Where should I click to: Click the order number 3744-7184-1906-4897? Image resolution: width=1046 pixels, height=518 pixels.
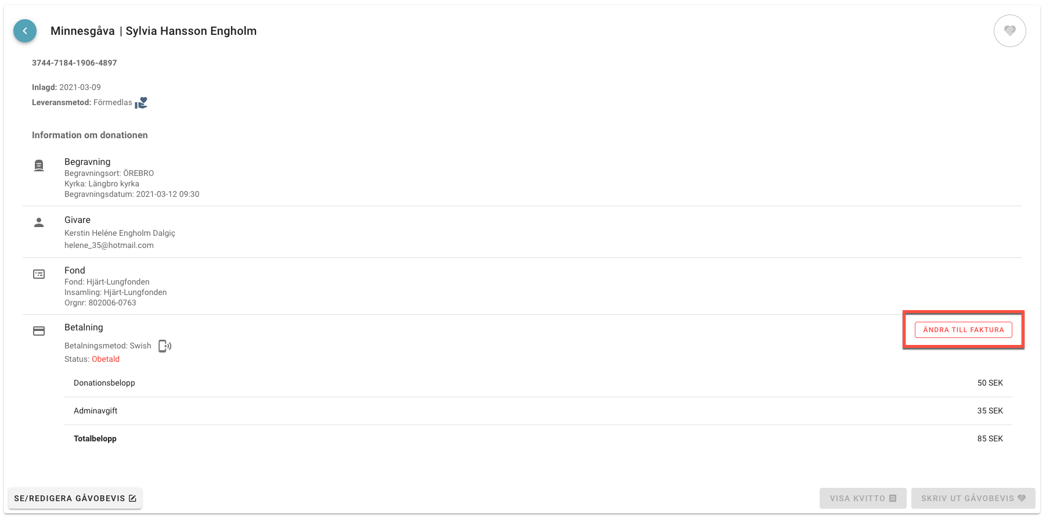pos(74,63)
